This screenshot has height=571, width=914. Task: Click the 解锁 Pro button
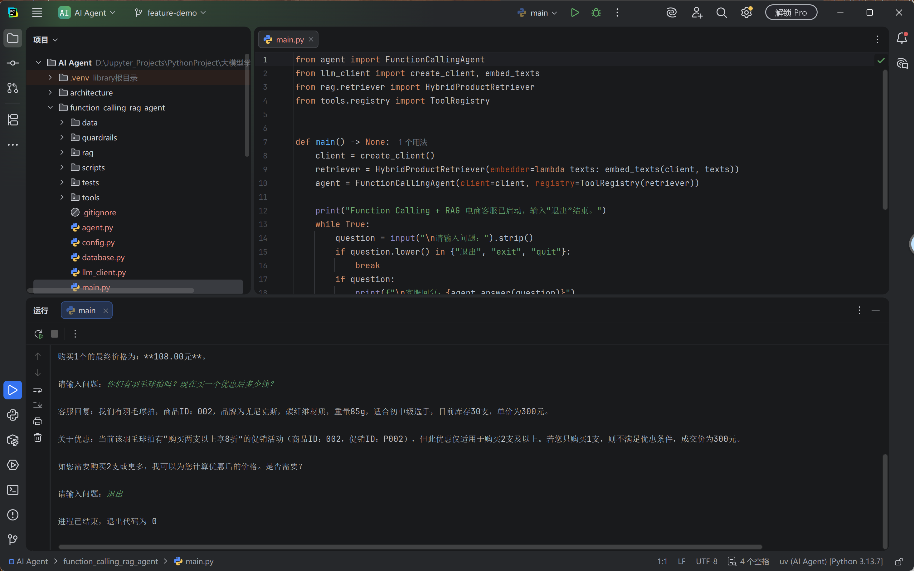(x=791, y=13)
